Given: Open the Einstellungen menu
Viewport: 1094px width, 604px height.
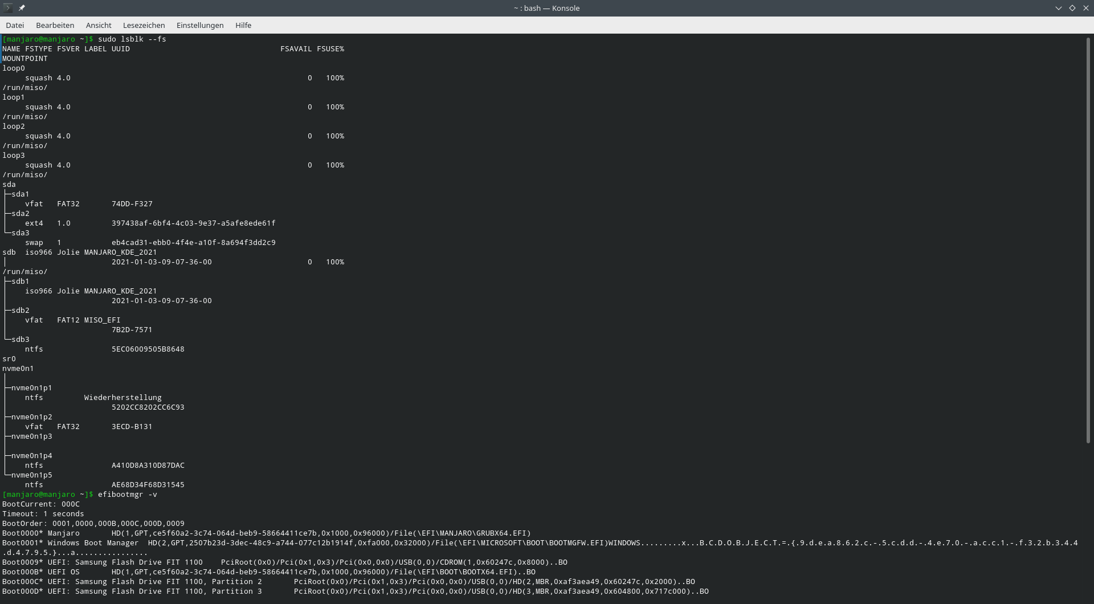Looking at the screenshot, I should [200, 25].
